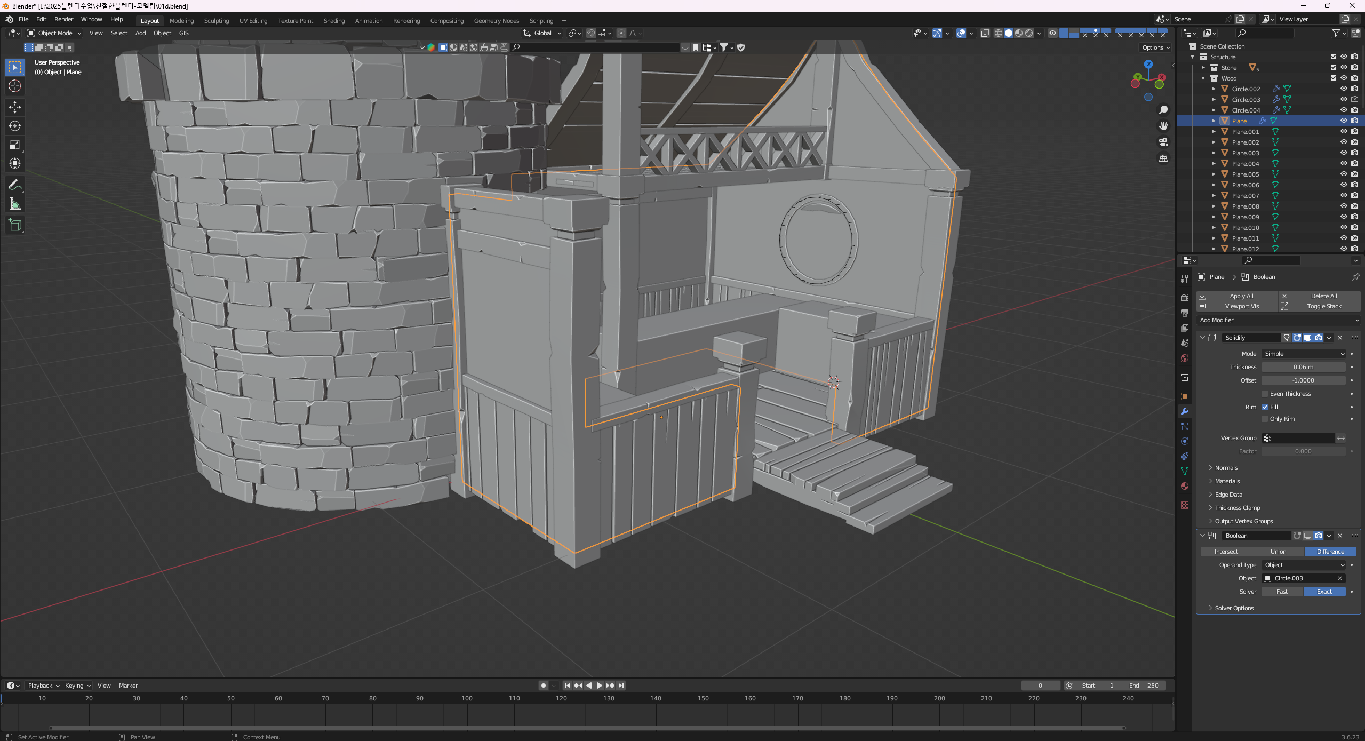Expand the Thickness Clamp section
This screenshot has width=1365, height=741.
(1238, 508)
